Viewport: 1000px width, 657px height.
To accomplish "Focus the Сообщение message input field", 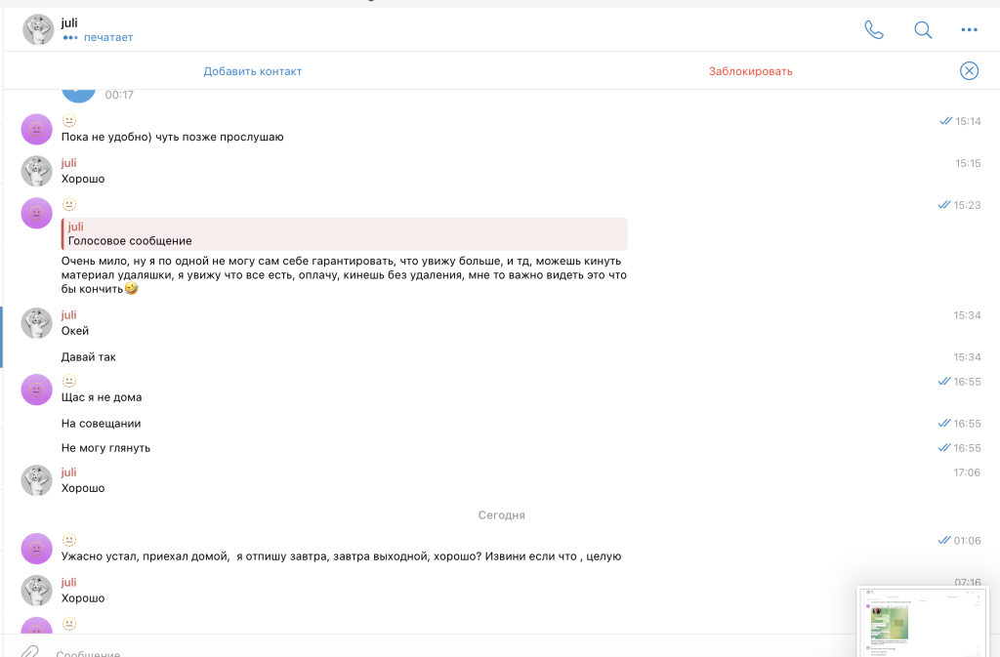I will point(391,652).
